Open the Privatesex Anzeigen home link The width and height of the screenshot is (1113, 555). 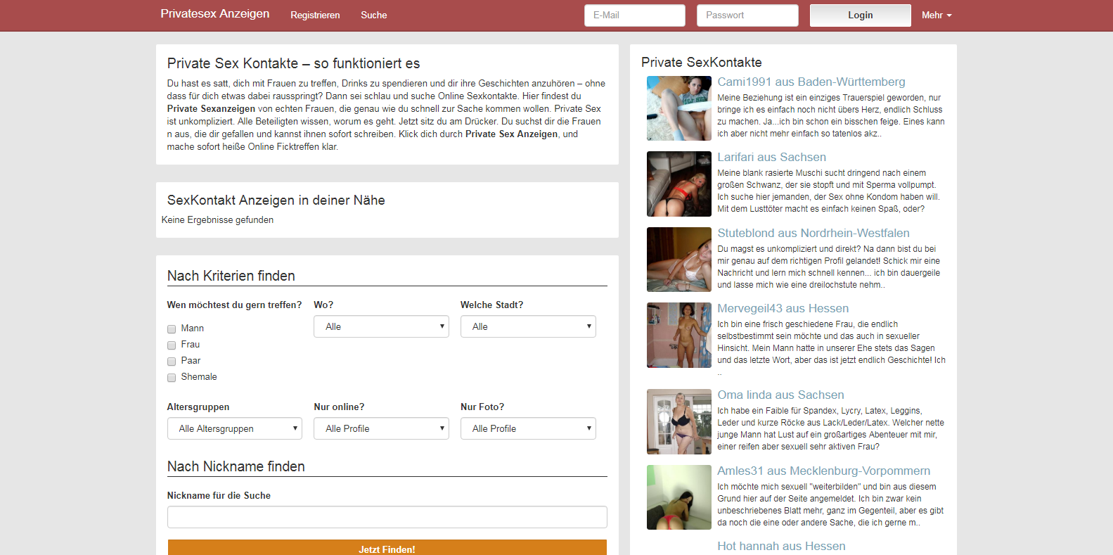click(x=214, y=14)
